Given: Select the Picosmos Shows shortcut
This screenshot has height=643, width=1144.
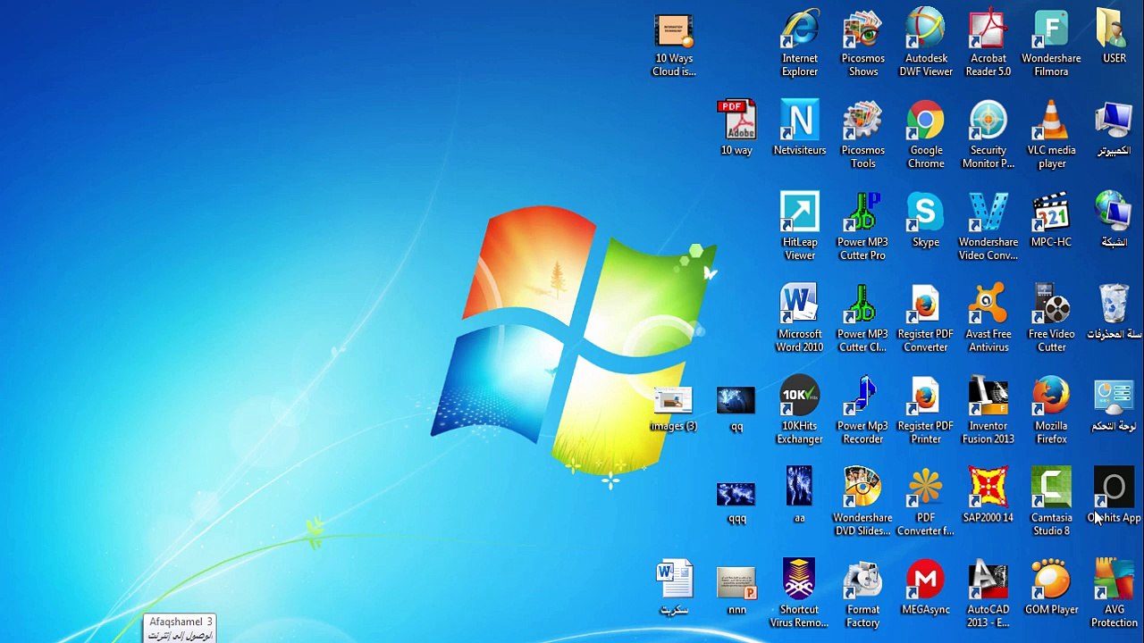Looking at the screenshot, I should pyautogui.click(x=863, y=44).
